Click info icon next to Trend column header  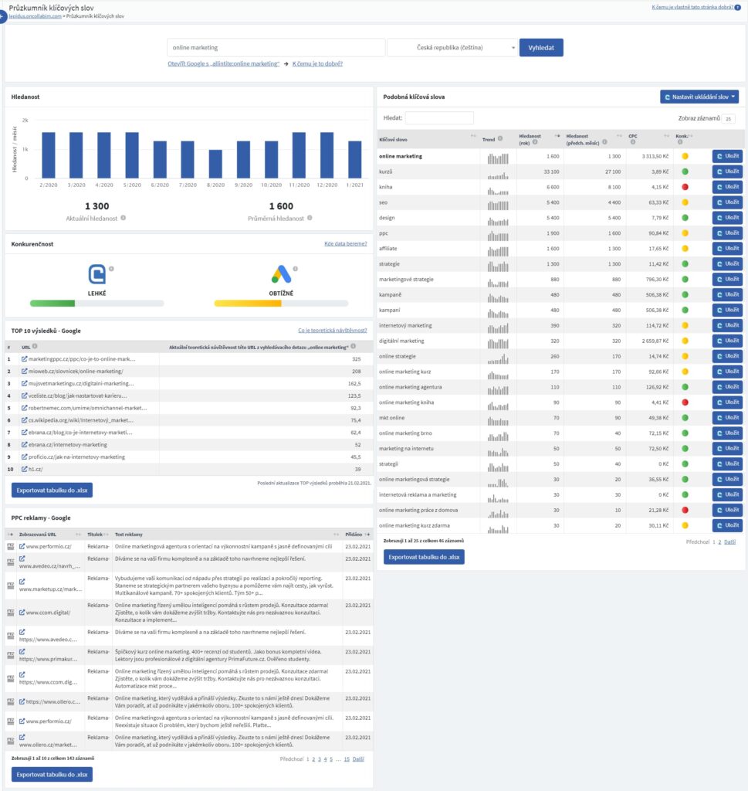tap(501, 140)
